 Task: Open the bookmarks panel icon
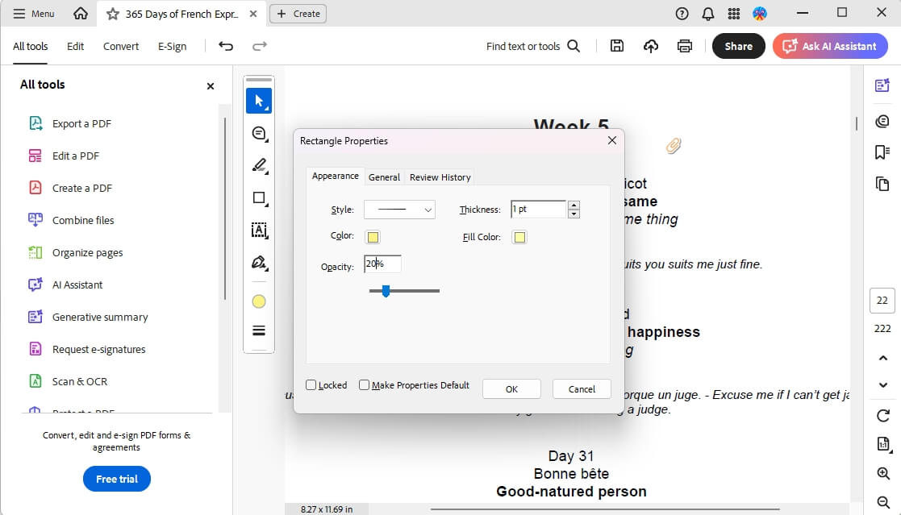click(x=882, y=152)
